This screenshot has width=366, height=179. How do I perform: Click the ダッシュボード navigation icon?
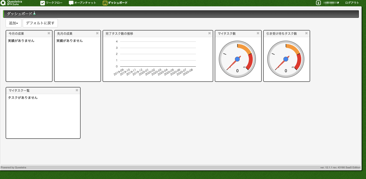[x=105, y=3]
